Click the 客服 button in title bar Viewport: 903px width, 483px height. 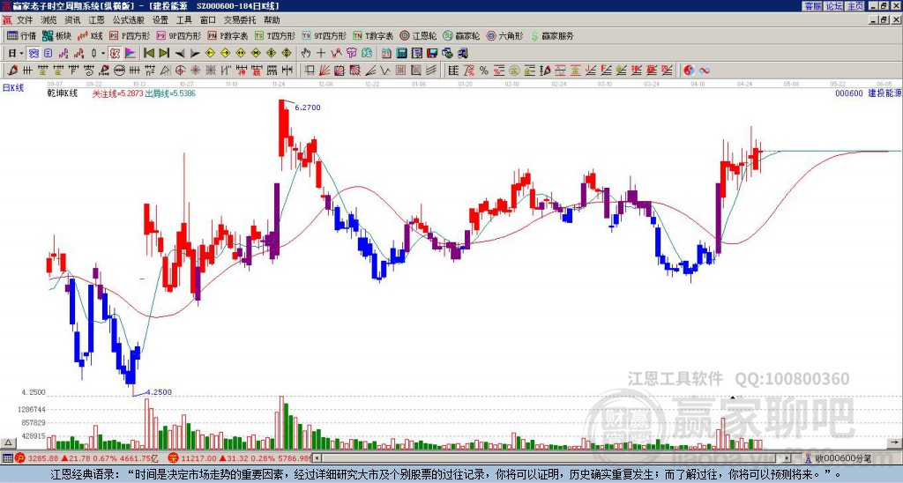[812, 5]
